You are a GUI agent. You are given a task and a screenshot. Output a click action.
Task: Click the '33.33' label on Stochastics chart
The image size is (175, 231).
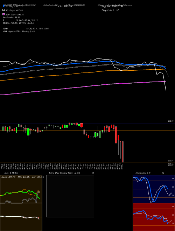pos(170,194)
